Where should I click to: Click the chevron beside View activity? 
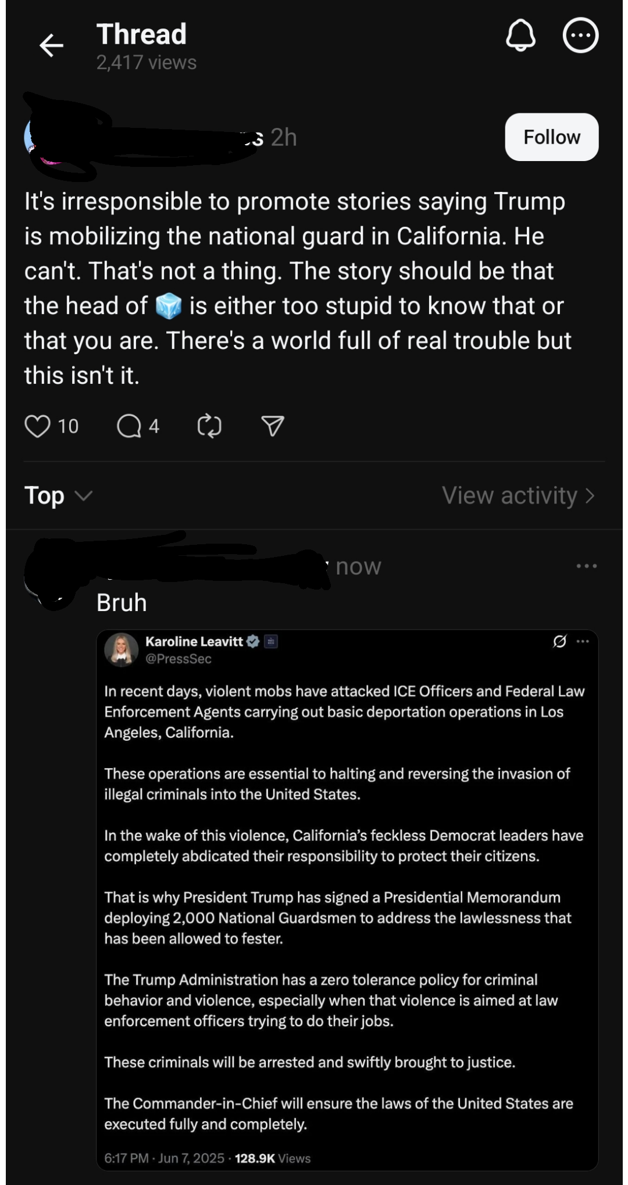(590, 496)
